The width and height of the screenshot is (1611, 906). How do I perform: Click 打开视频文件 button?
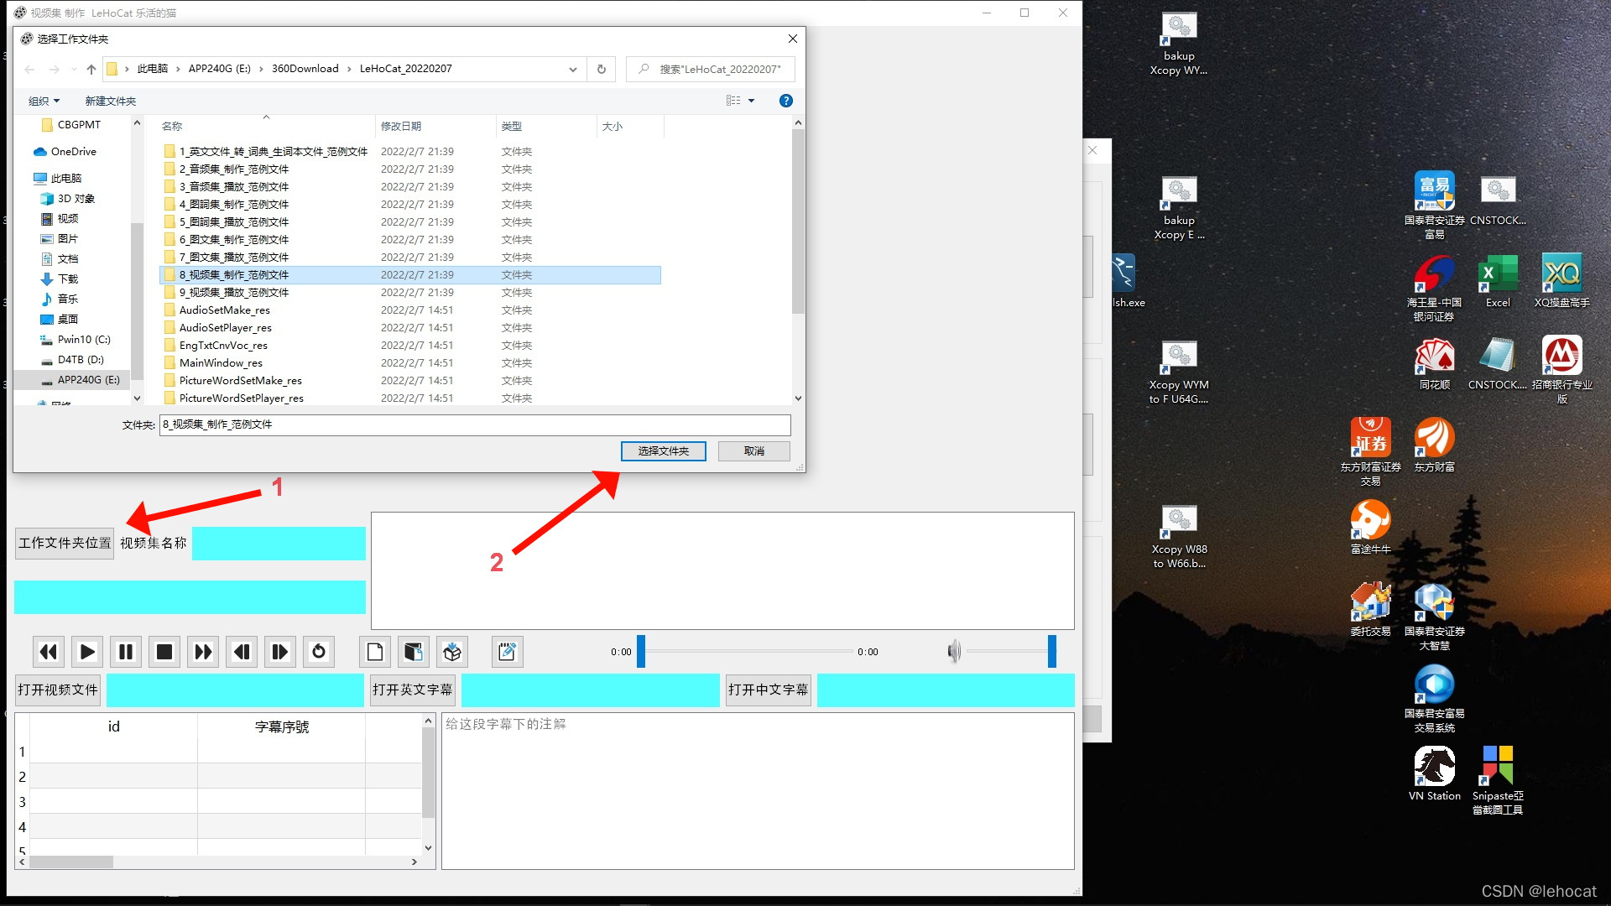coord(58,690)
